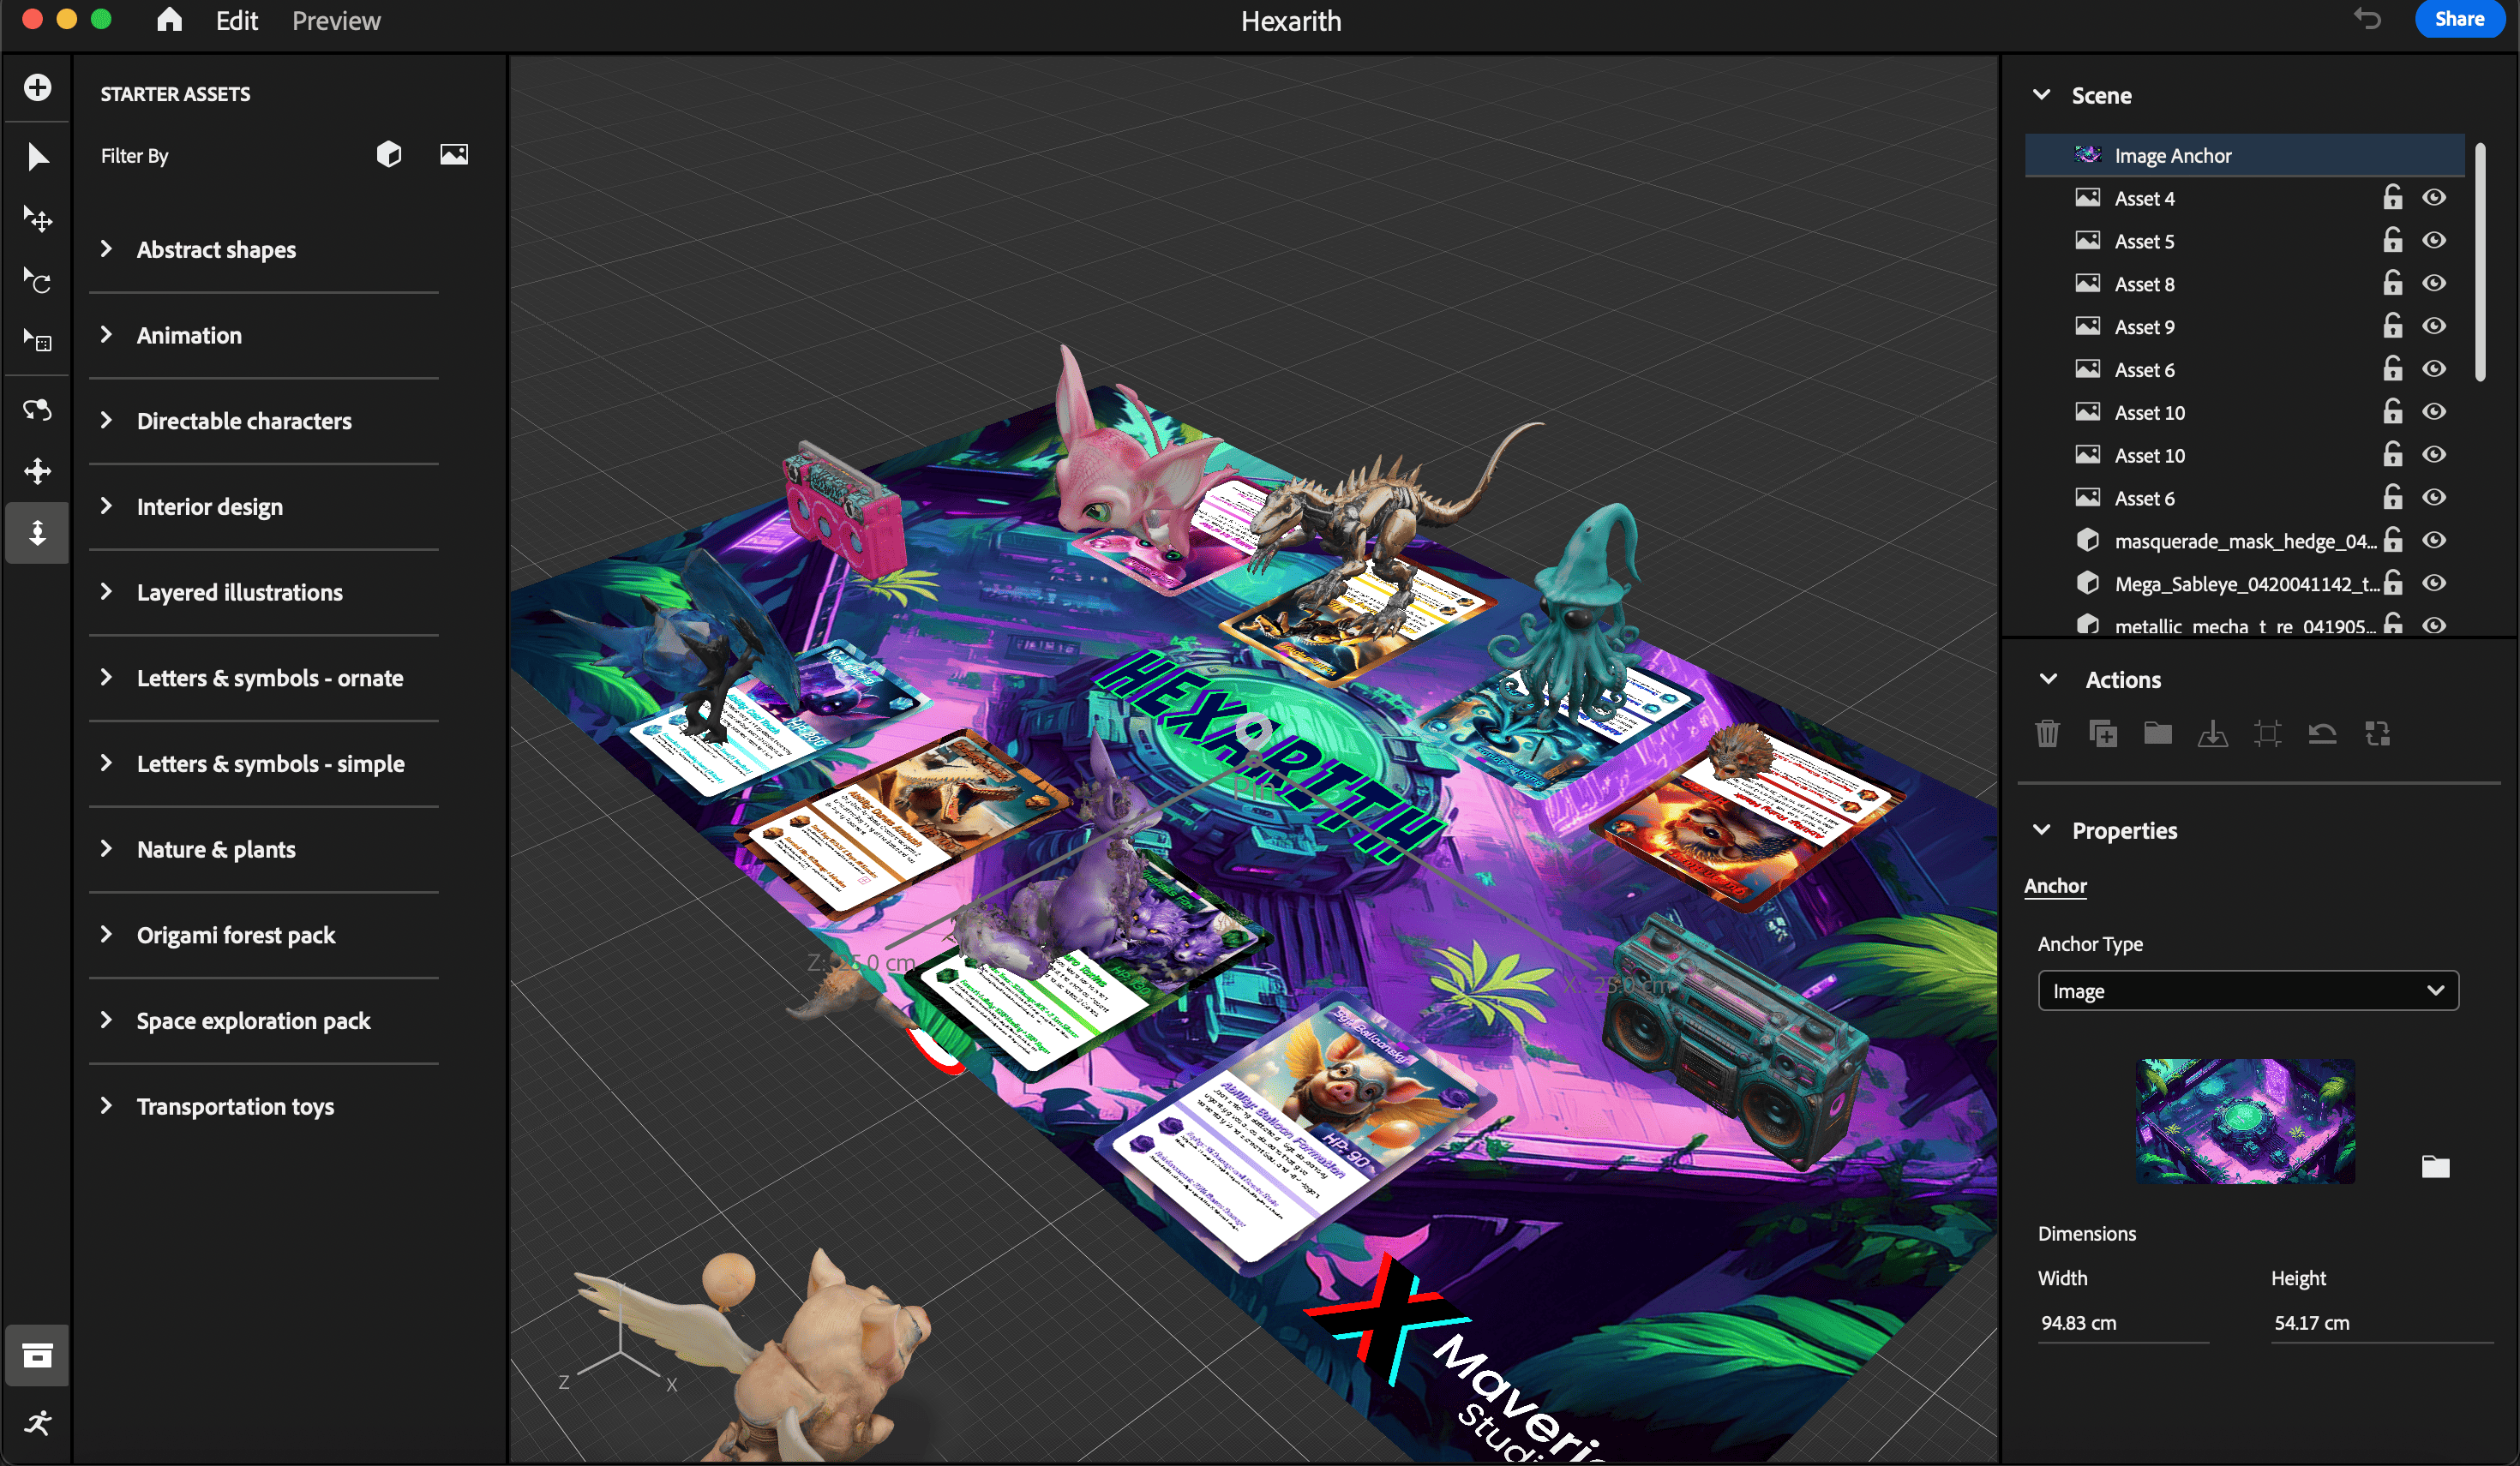
Task: Click the reset transform icon in Actions
Action: click(2322, 733)
